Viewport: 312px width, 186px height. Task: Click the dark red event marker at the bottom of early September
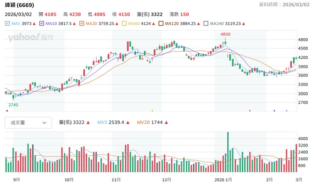(7, 110)
